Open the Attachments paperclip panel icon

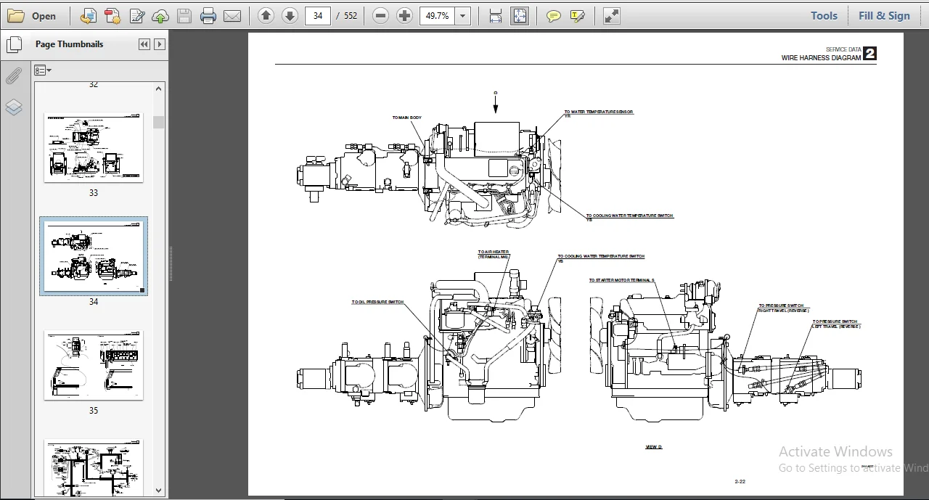[14, 76]
